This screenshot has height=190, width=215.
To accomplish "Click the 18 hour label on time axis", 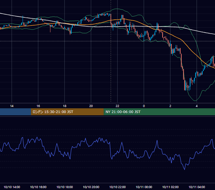I will [64, 106].
